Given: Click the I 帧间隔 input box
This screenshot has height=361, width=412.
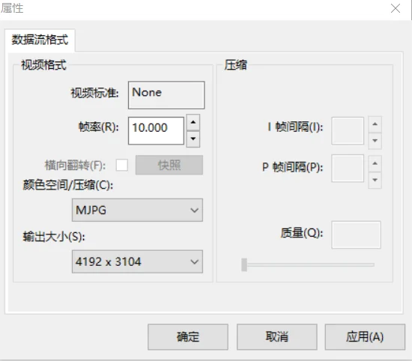Looking at the screenshot, I should click(348, 131).
